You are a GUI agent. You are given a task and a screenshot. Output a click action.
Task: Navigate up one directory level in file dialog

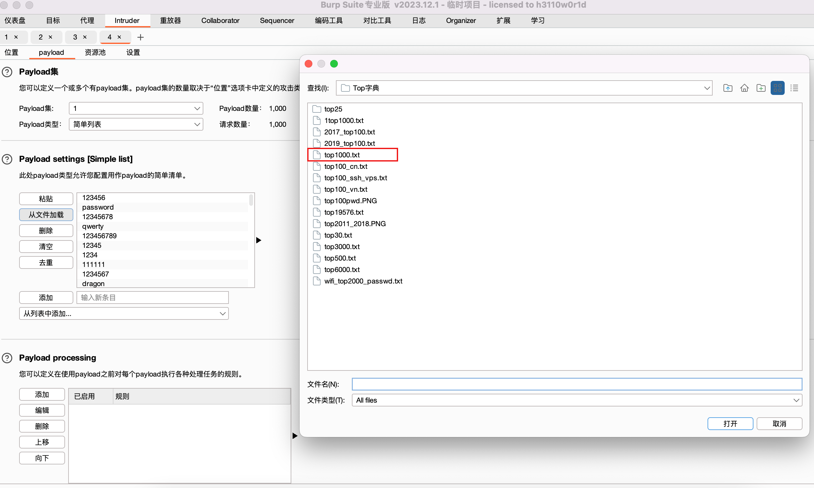727,88
